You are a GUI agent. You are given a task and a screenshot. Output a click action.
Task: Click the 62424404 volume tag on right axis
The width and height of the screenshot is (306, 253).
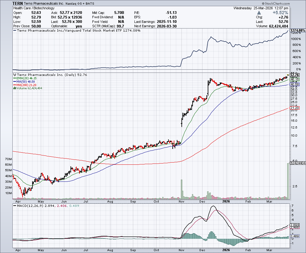click(x=297, y=163)
